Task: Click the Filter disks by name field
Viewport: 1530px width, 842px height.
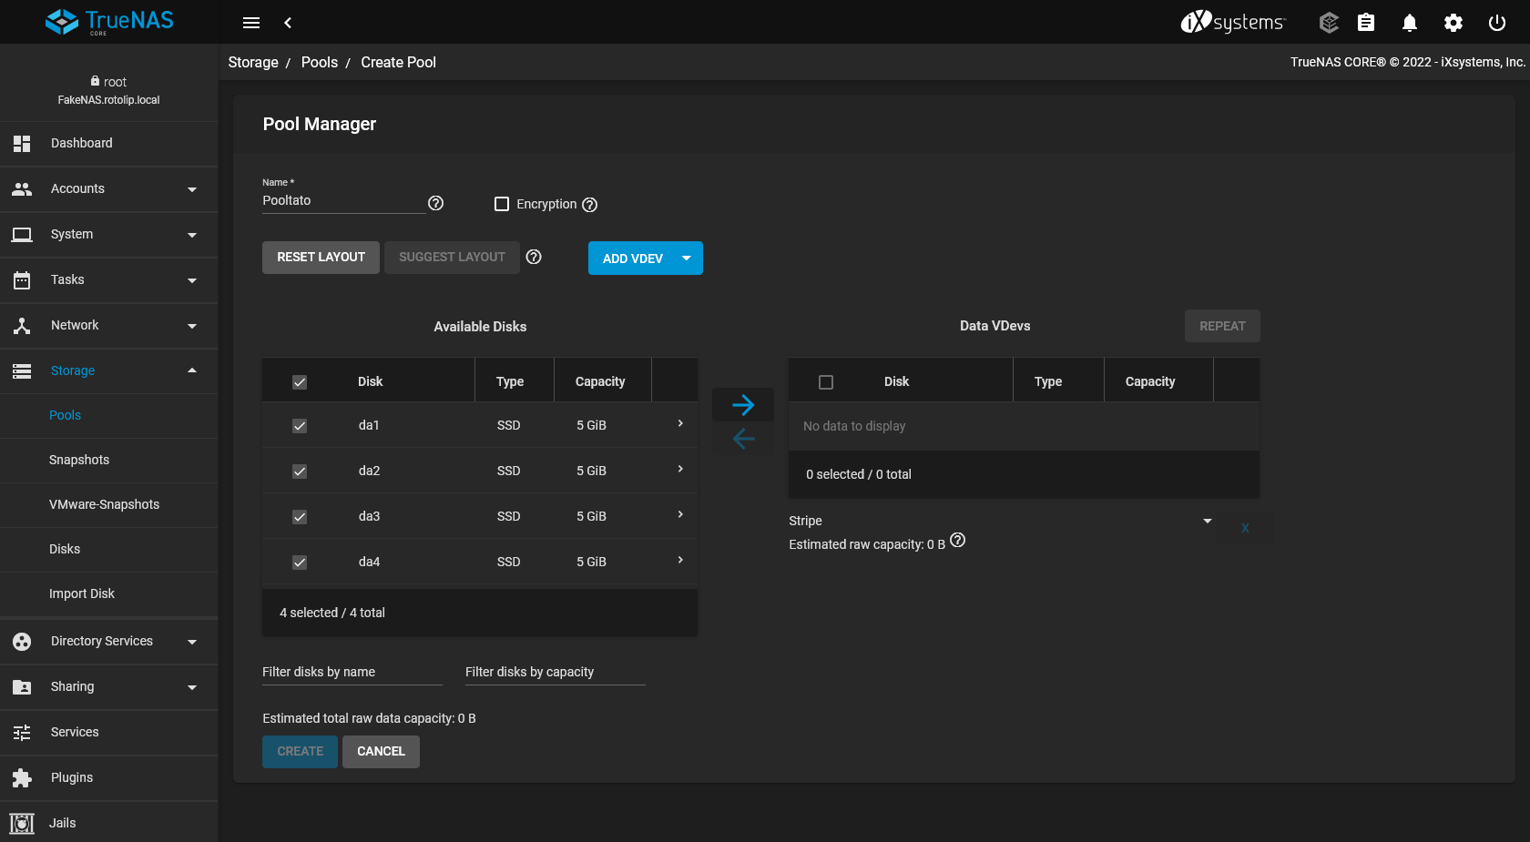Action: (352, 673)
